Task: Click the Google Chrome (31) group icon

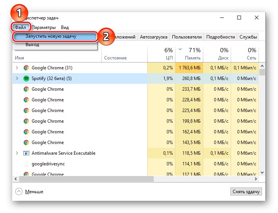Action: tap(26, 68)
